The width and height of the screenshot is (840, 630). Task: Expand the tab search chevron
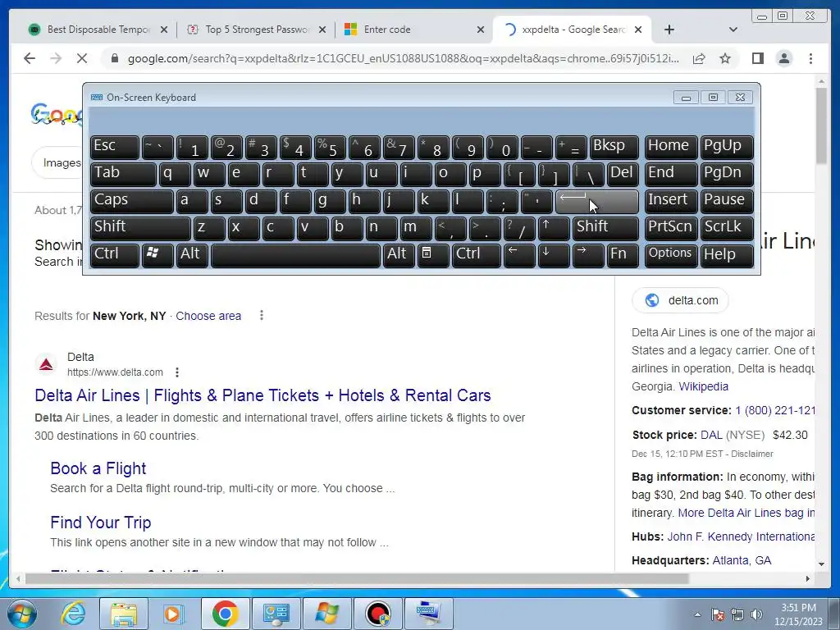[x=733, y=30]
